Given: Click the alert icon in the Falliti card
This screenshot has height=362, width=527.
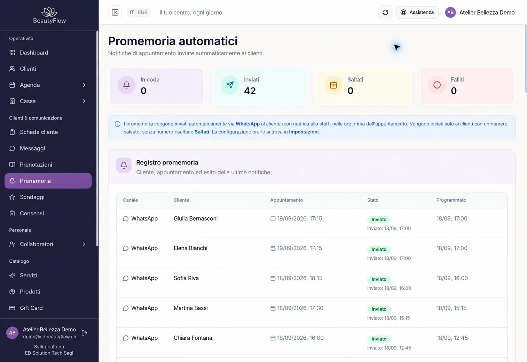Looking at the screenshot, I should [x=437, y=85].
